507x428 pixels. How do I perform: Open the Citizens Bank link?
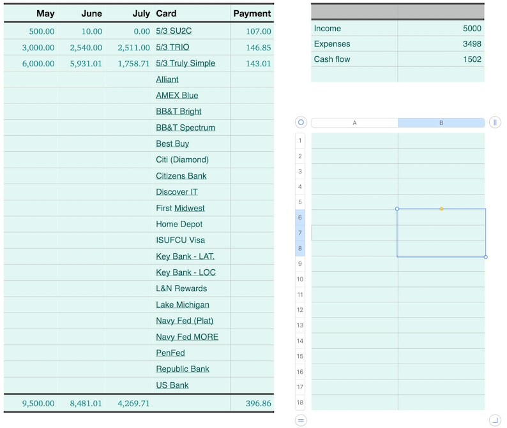click(x=181, y=176)
